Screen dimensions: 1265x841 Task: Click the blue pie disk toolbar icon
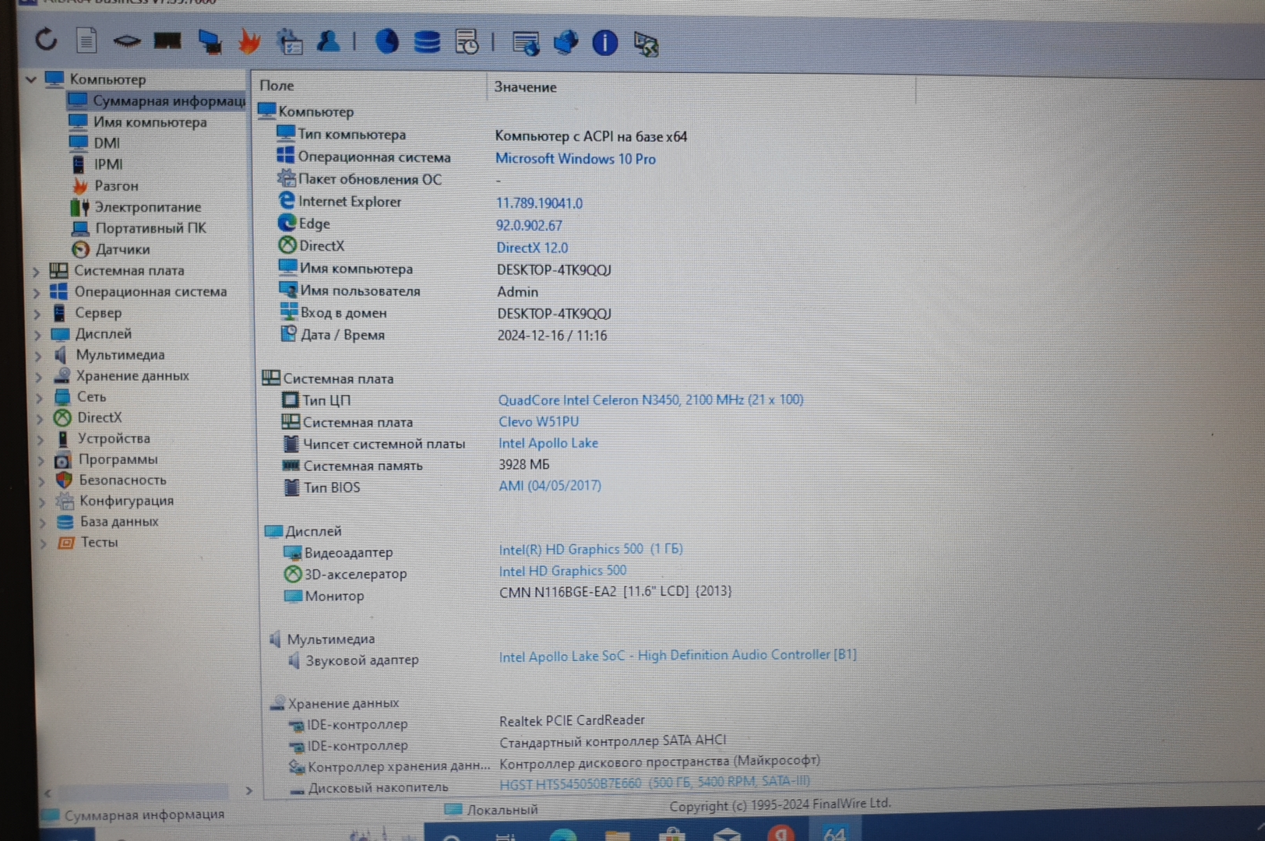point(386,41)
